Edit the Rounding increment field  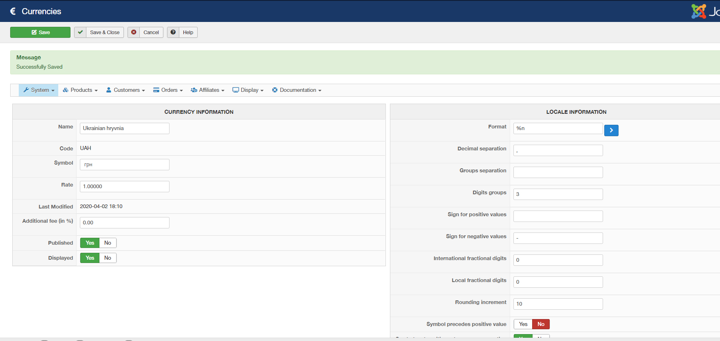(558, 304)
